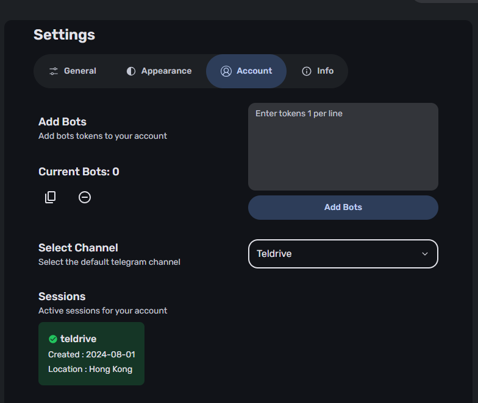The image size is (478, 403).
Task: Click the copy bot tokens icon
Action: [50, 197]
